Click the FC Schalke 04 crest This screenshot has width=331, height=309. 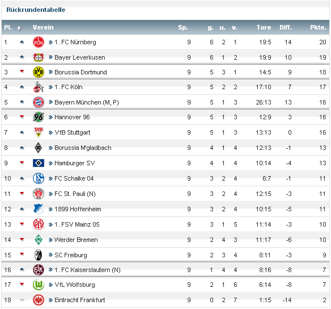[x=39, y=178]
